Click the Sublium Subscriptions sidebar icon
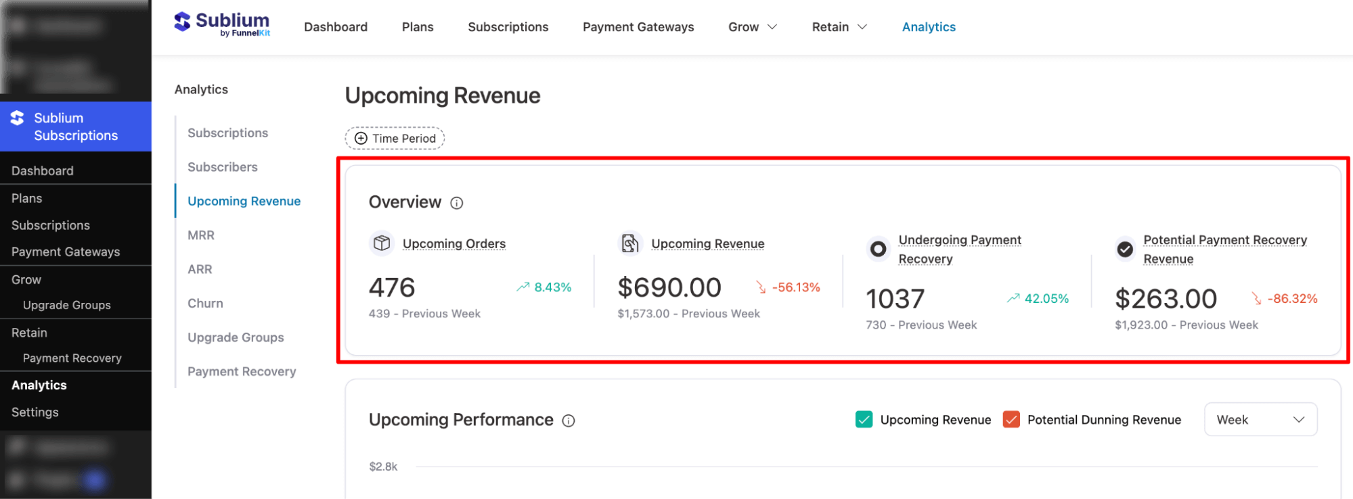Screen dimensions: 1353x499 point(18,118)
